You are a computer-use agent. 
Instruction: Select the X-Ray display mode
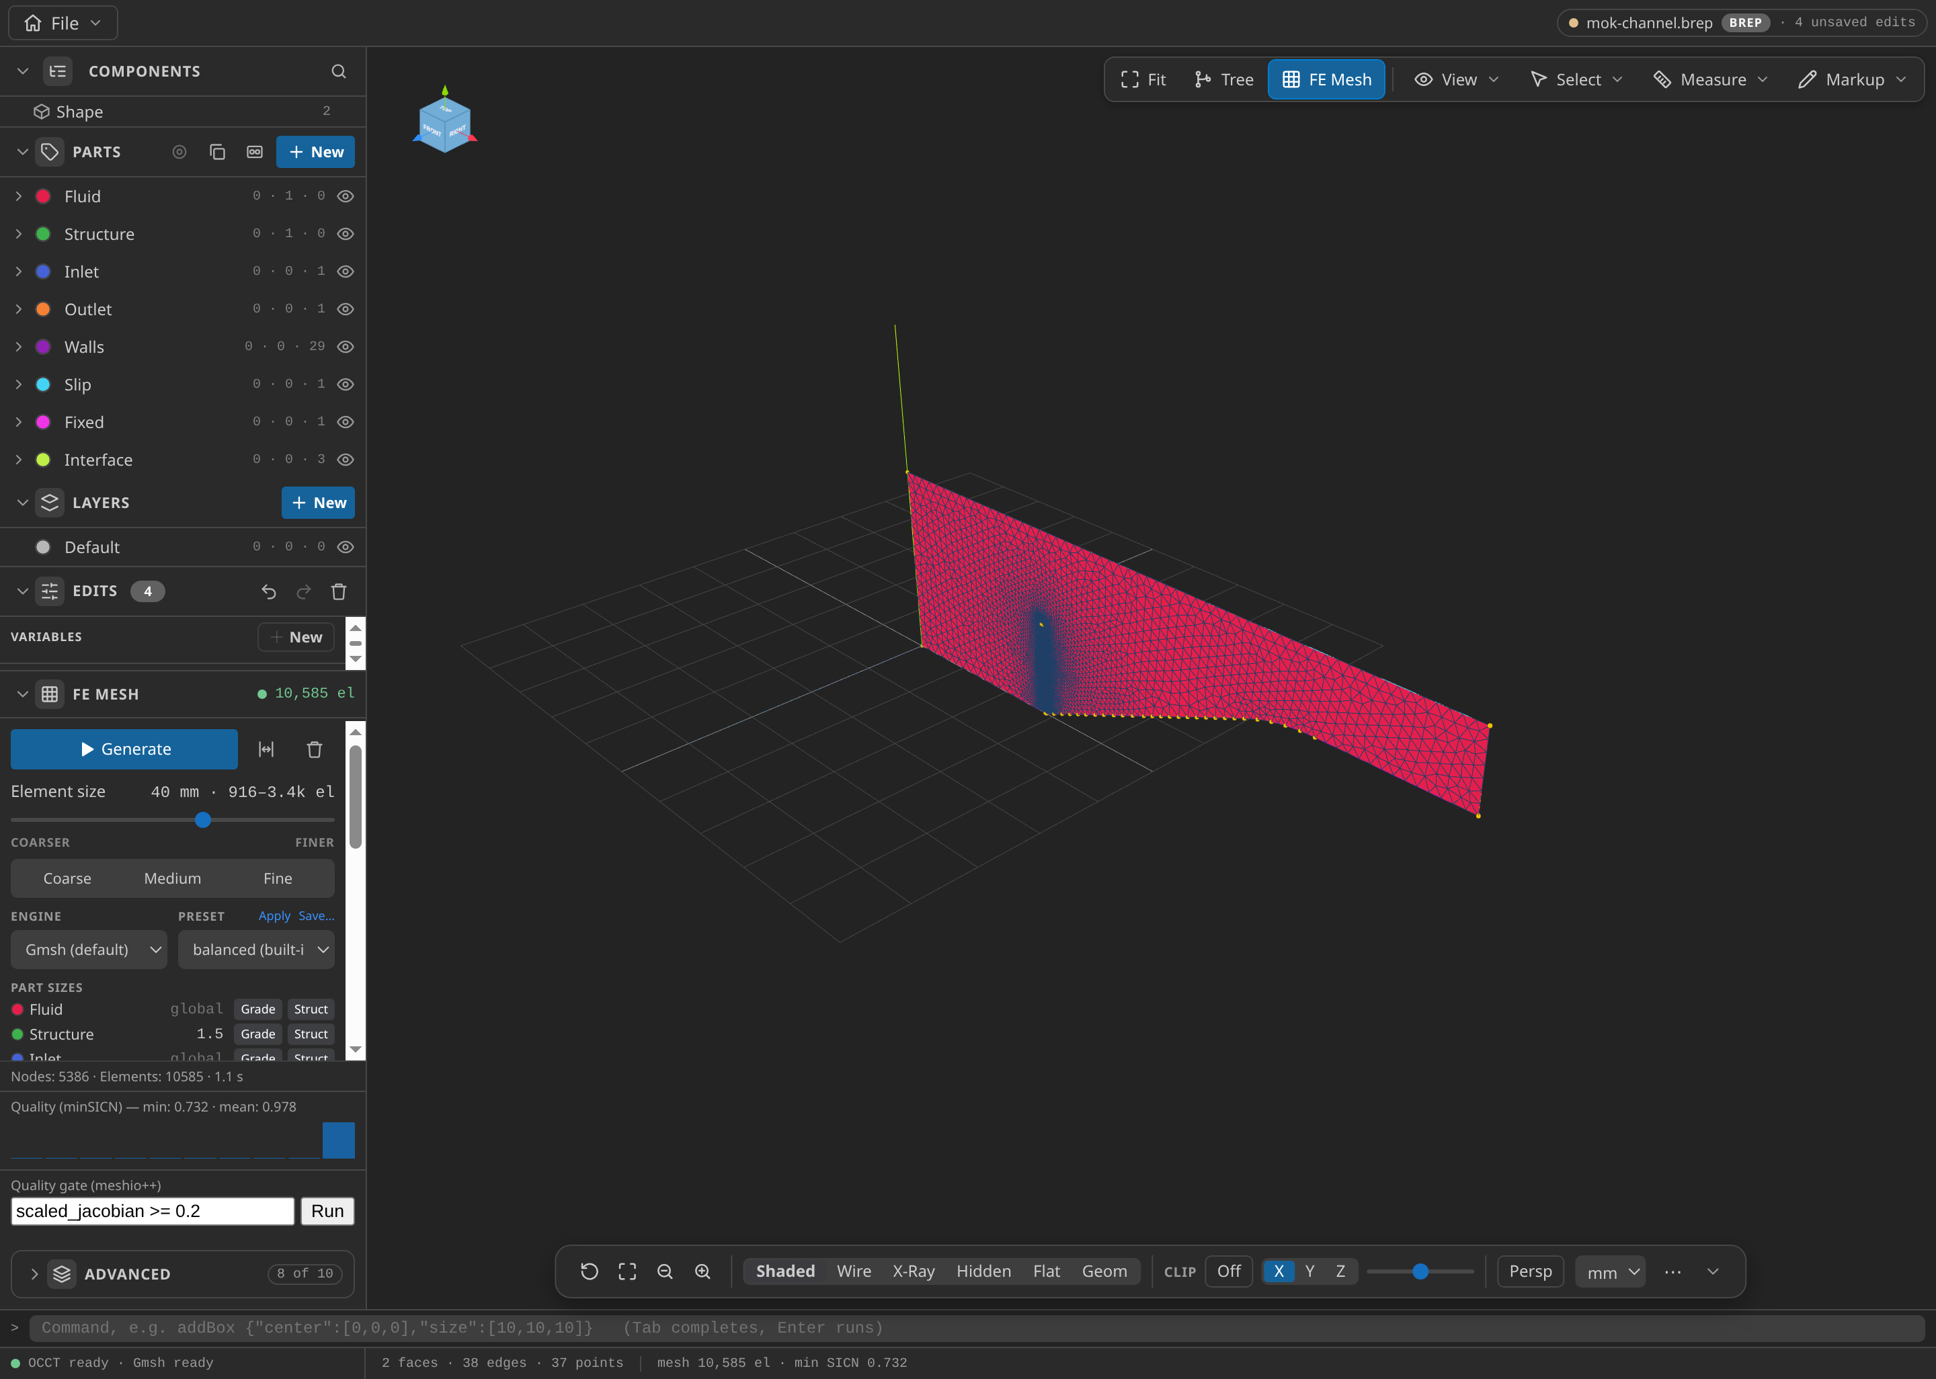[914, 1271]
